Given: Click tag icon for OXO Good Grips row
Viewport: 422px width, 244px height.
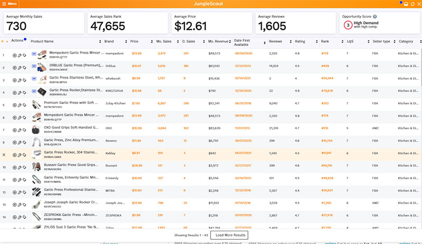Looking at the screenshot, I should (24, 130).
